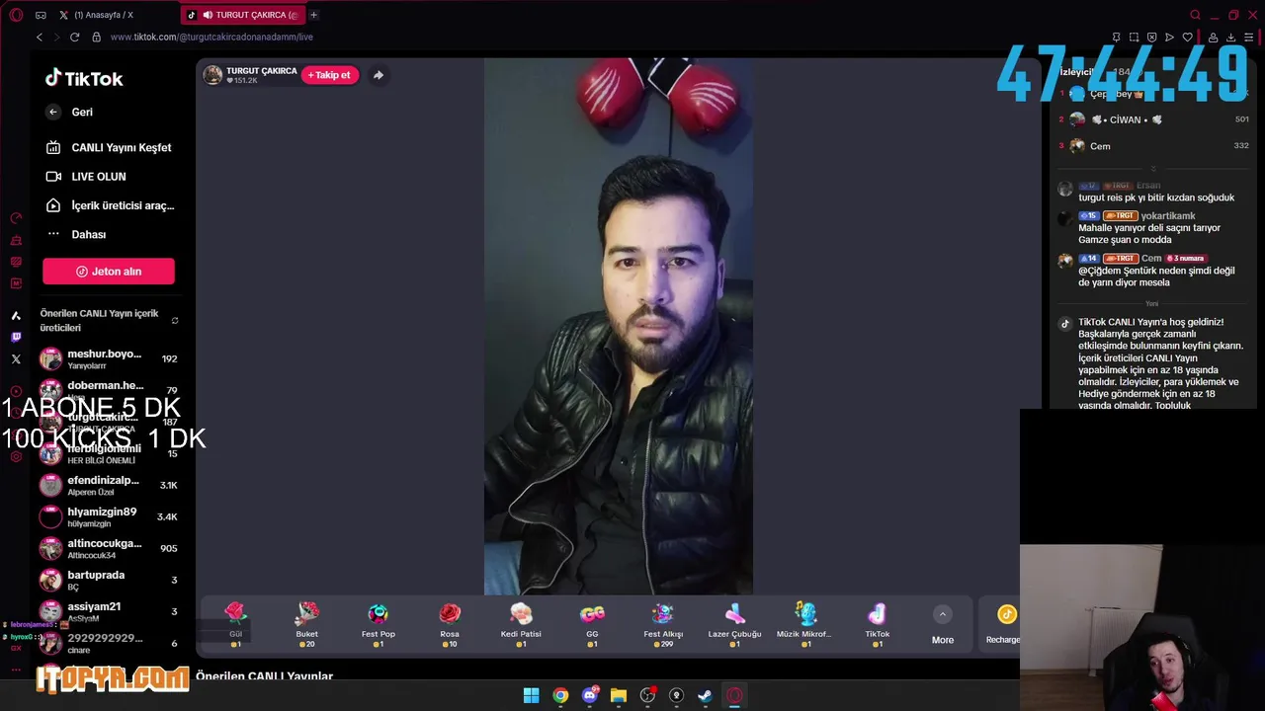This screenshot has height=711, width=1265.
Task: Open Opera easy setup sliders icon
Action: (1248, 38)
